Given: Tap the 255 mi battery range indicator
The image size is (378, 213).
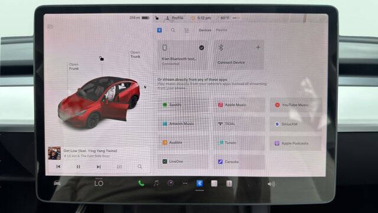Looking at the screenshot, I should [x=139, y=18].
